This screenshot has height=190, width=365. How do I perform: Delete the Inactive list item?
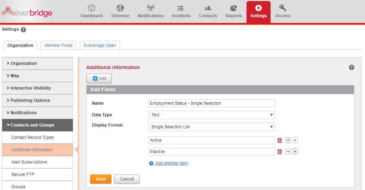click(x=280, y=152)
